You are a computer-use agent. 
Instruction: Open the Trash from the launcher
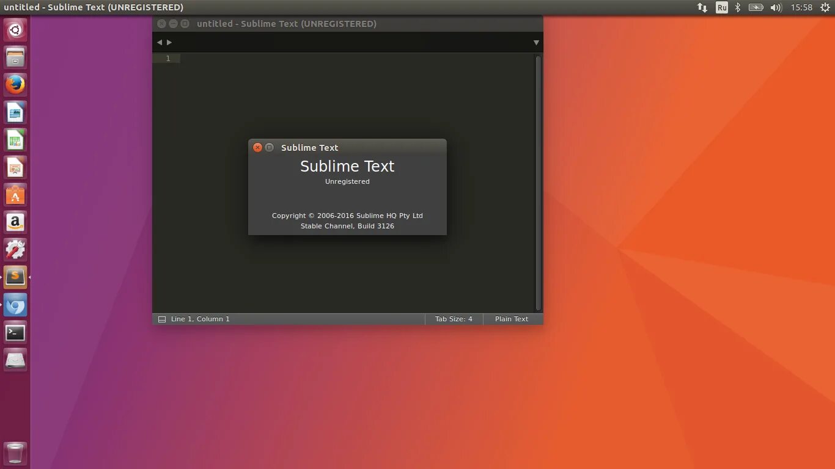pyautogui.click(x=15, y=454)
